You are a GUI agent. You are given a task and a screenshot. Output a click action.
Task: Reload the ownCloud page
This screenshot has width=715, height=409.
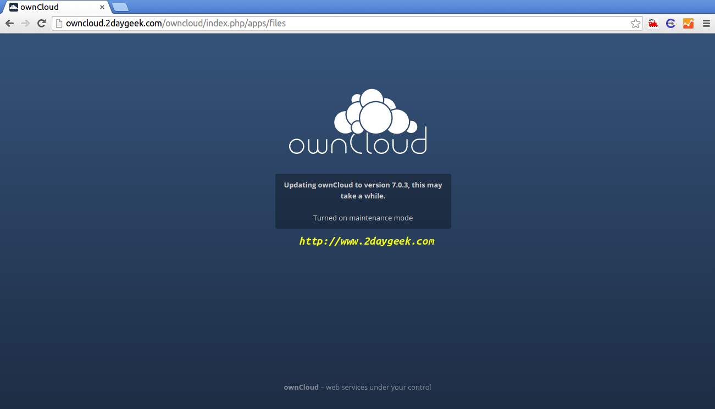pyautogui.click(x=41, y=23)
